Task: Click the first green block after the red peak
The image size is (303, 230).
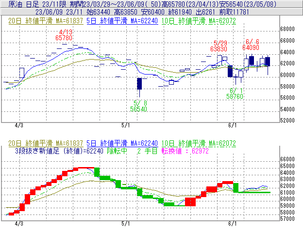Action: (x=97, y=172)
